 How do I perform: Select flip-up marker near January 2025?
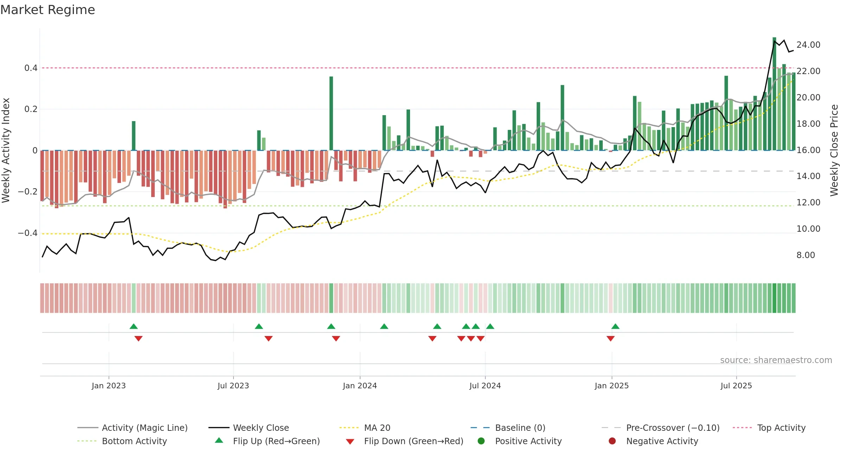[x=615, y=327]
